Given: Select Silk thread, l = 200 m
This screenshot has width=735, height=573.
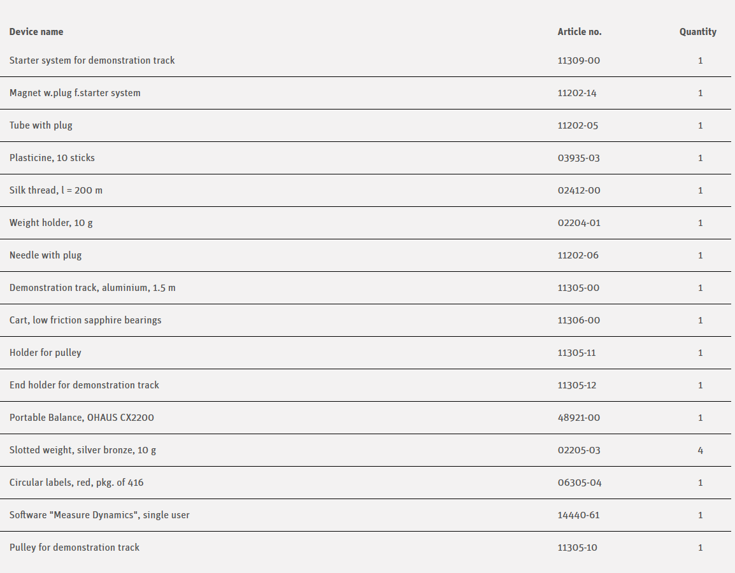Looking at the screenshot, I should (x=55, y=190).
